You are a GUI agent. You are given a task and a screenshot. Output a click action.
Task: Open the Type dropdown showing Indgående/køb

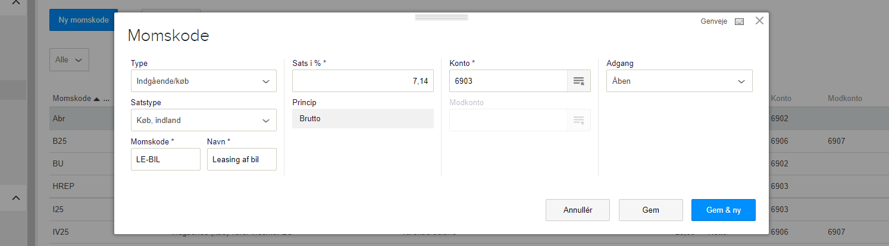(204, 81)
